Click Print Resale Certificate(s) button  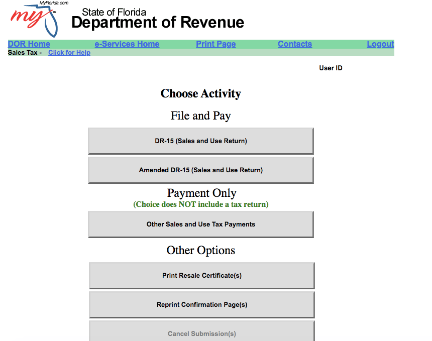(x=201, y=275)
